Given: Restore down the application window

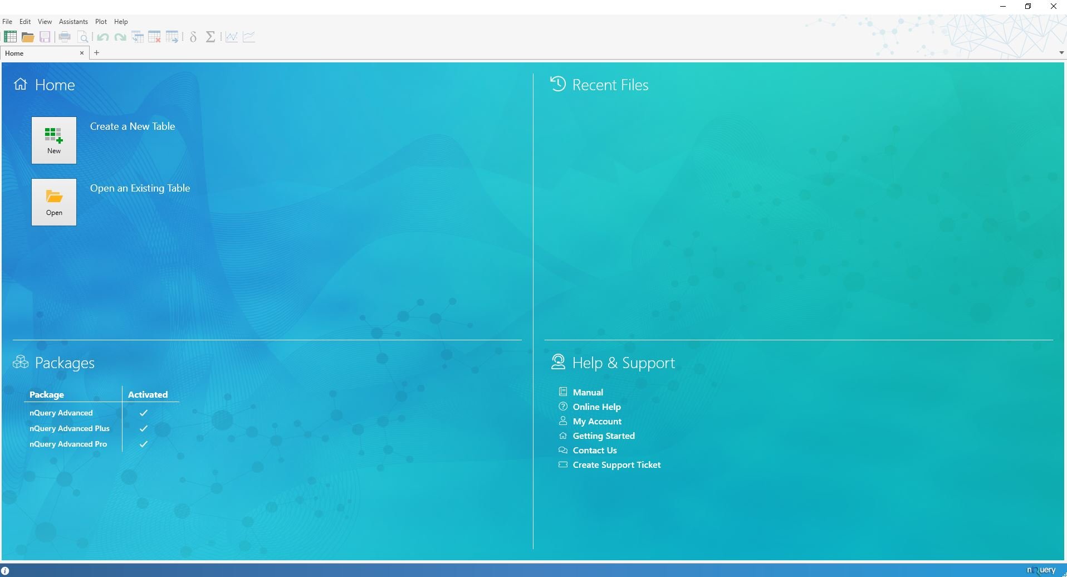Looking at the screenshot, I should pyautogui.click(x=1028, y=7).
